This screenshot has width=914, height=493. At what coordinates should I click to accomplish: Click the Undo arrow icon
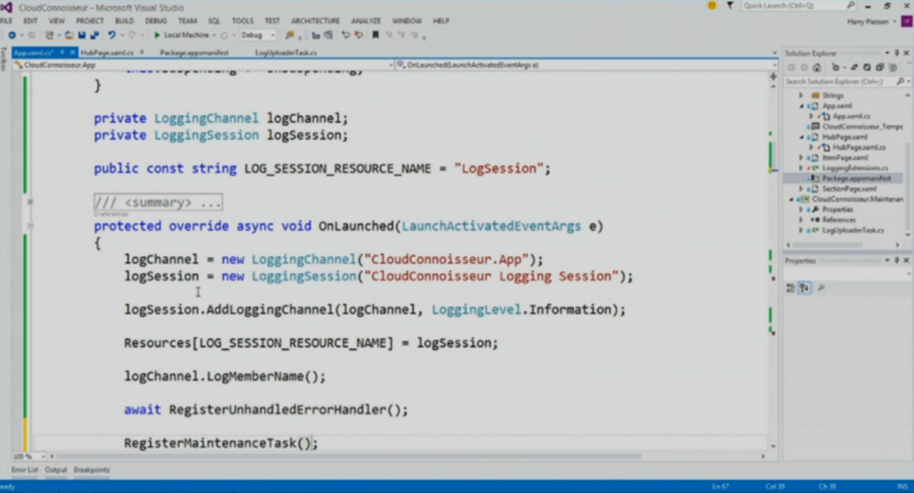coord(111,35)
